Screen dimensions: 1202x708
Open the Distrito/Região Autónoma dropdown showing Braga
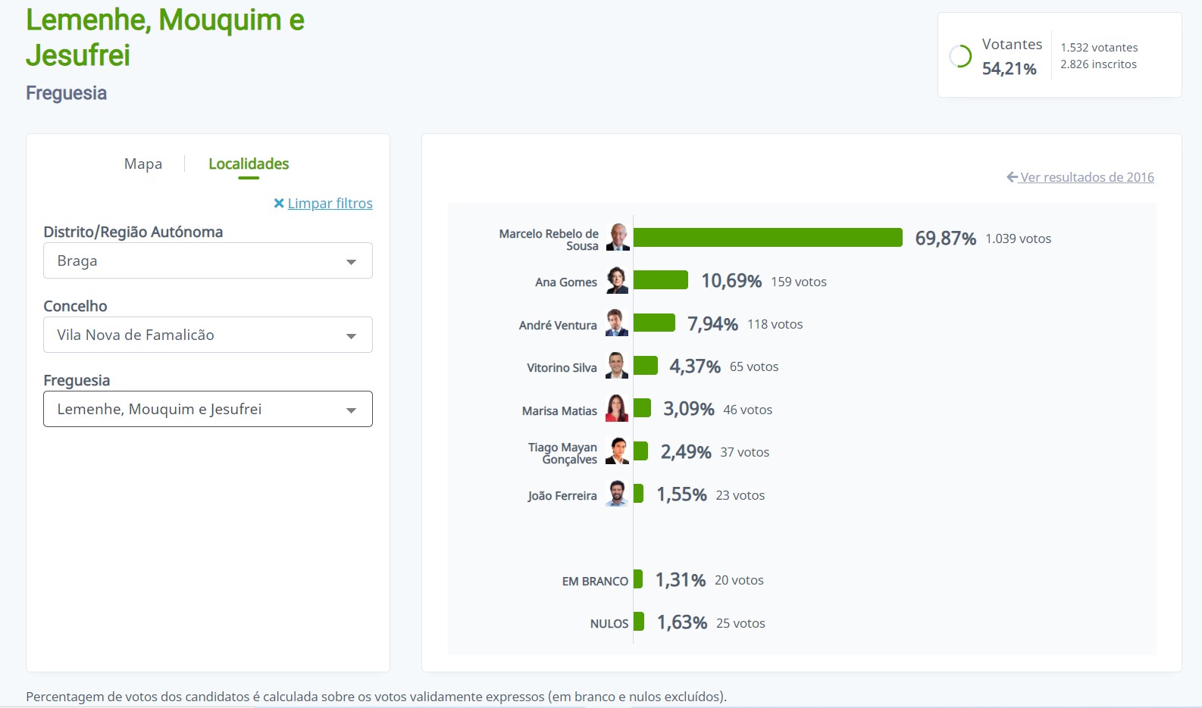pyautogui.click(x=208, y=260)
